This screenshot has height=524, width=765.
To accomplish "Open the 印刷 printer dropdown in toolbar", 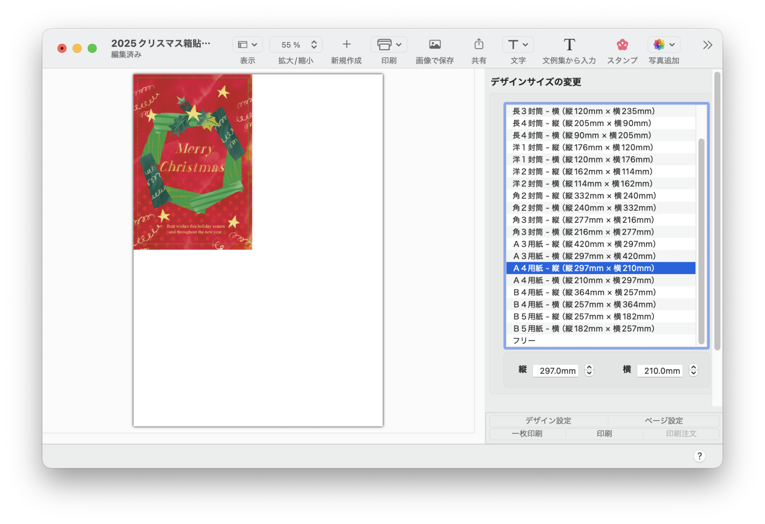I will [x=388, y=45].
